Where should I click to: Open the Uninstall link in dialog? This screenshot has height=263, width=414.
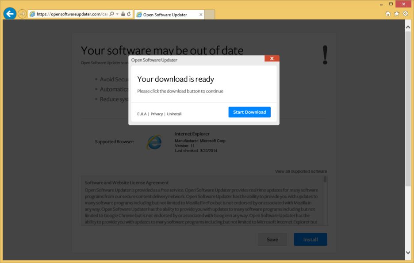pos(174,114)
